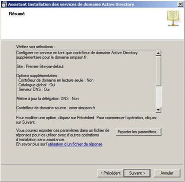Click the Site : Premier-Site-par-defaut line
This screenshot has height=182, width=185.
point(40,66)
